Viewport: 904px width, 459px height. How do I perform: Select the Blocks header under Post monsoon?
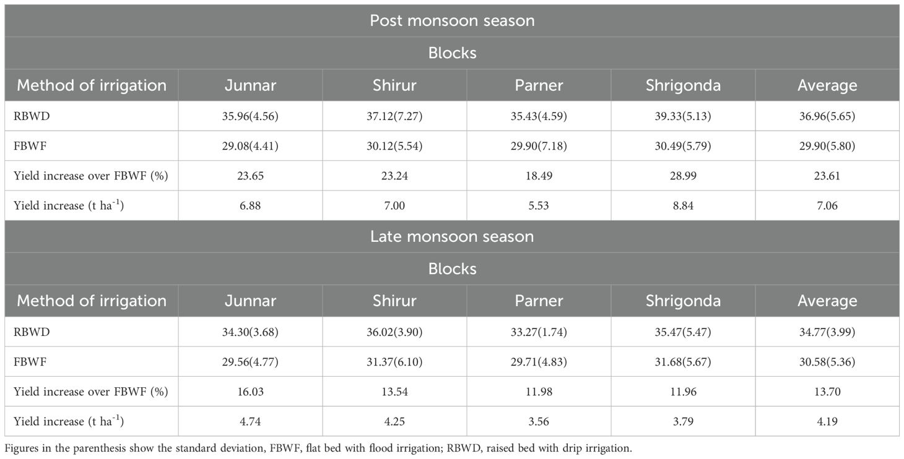coord(452,53)
